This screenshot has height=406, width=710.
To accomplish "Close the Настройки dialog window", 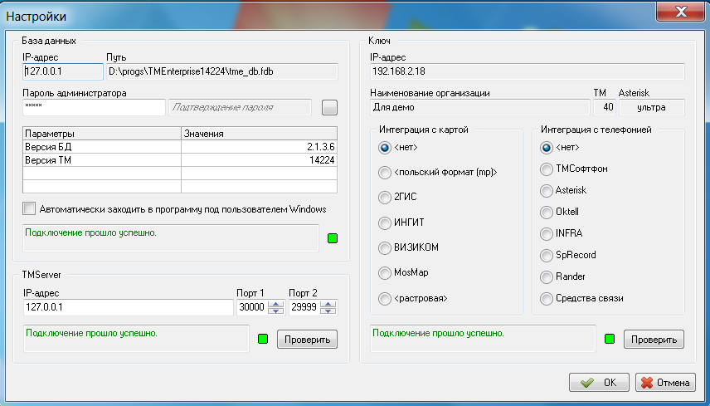I will (x=680, y=14).
